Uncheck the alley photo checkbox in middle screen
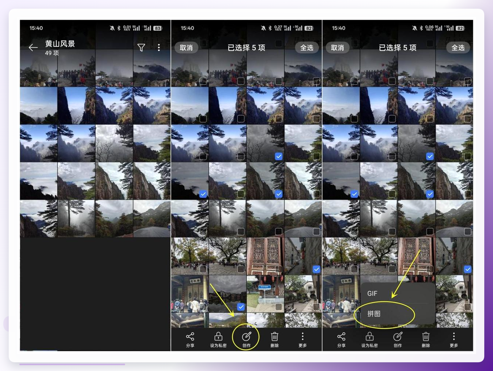This screenshot has width=493, height=371. (x=316, y=269)
